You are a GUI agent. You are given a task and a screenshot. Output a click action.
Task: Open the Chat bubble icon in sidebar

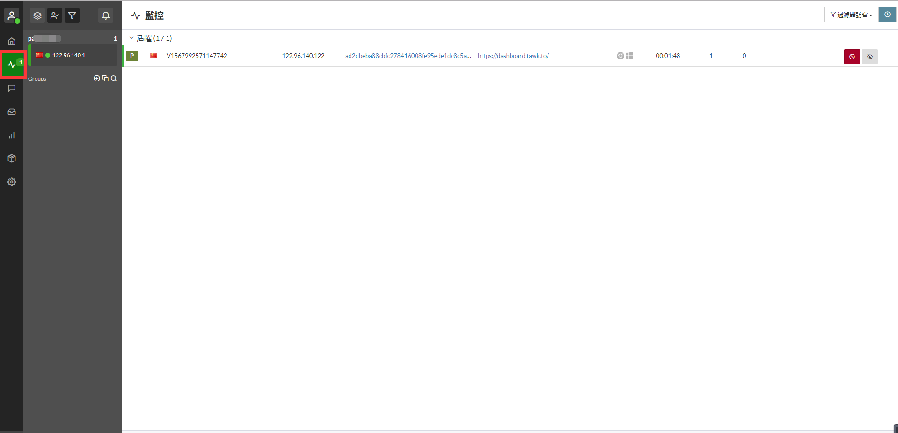[12, 88]
